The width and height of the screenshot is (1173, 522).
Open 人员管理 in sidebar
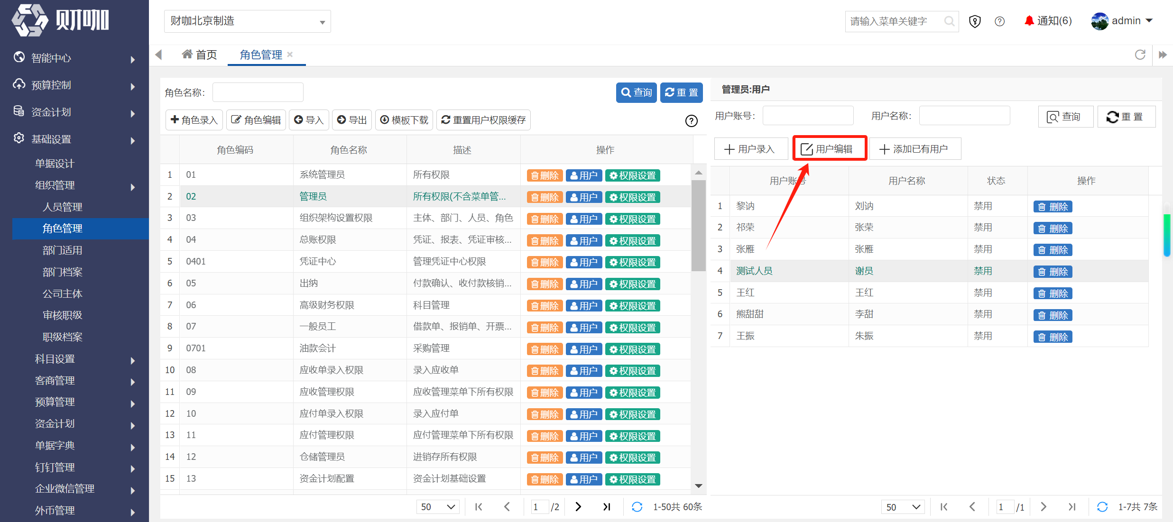coord(81,207)
